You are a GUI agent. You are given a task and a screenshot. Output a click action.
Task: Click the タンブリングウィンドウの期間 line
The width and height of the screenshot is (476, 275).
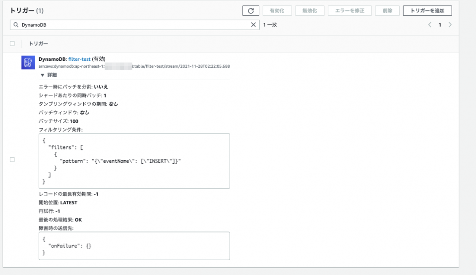(78, 104)
